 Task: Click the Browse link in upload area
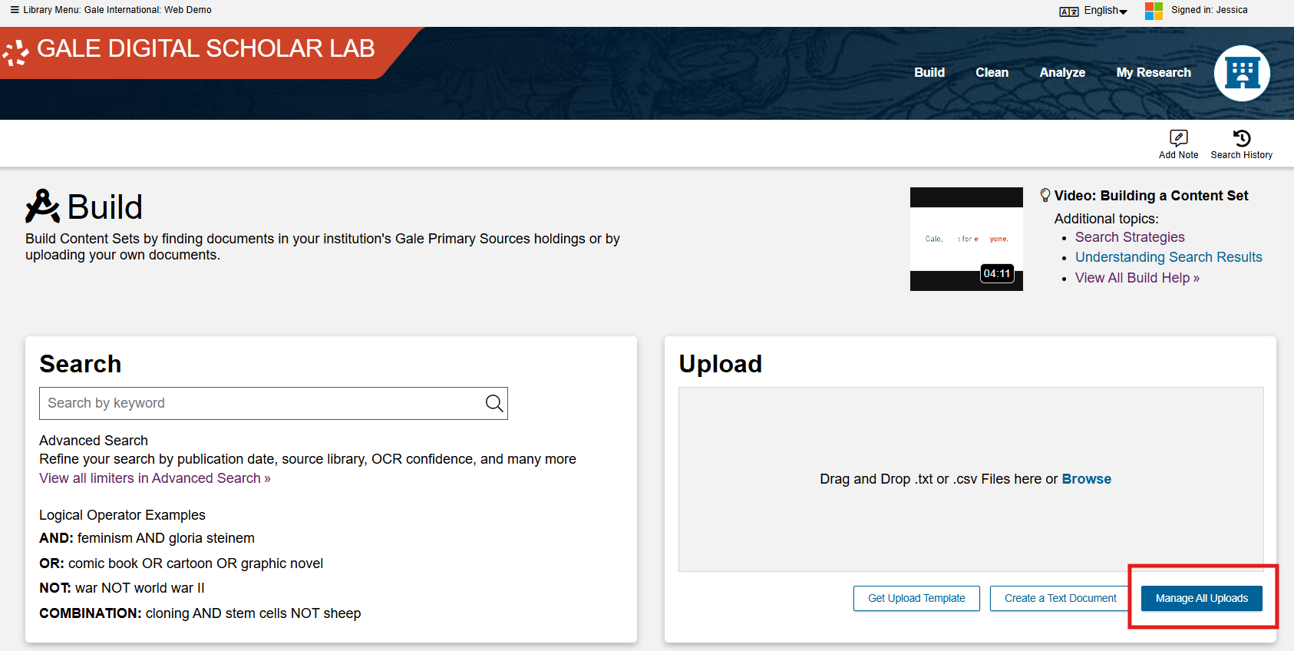(1086, 479)
